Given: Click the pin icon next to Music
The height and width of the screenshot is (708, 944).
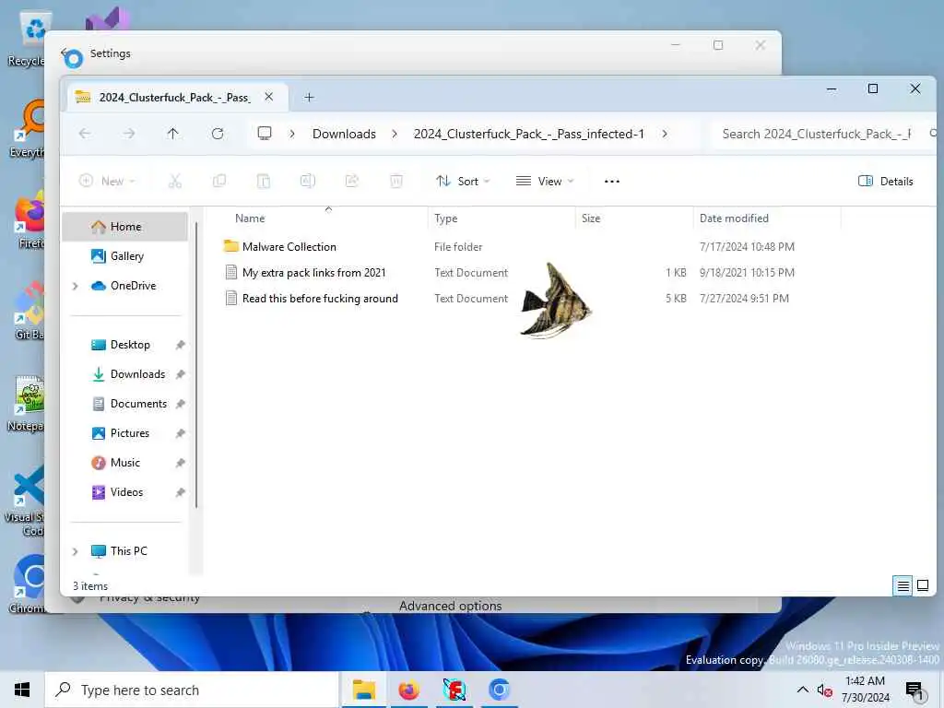Looking at the screenshot, I should pos(180,463).
